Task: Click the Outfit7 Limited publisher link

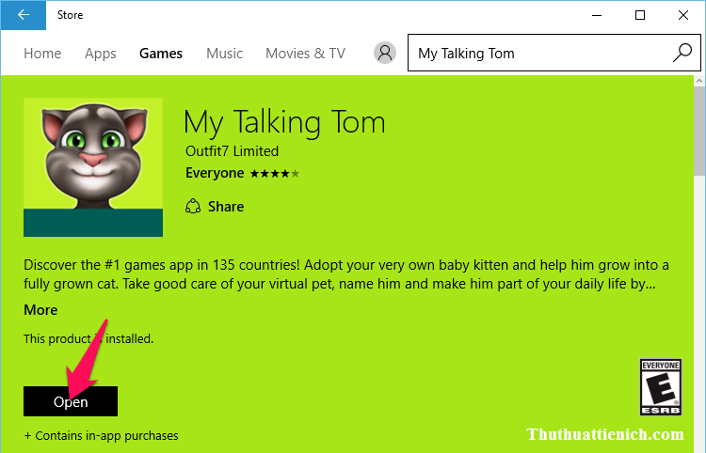Action: click(x=232, y=151)
